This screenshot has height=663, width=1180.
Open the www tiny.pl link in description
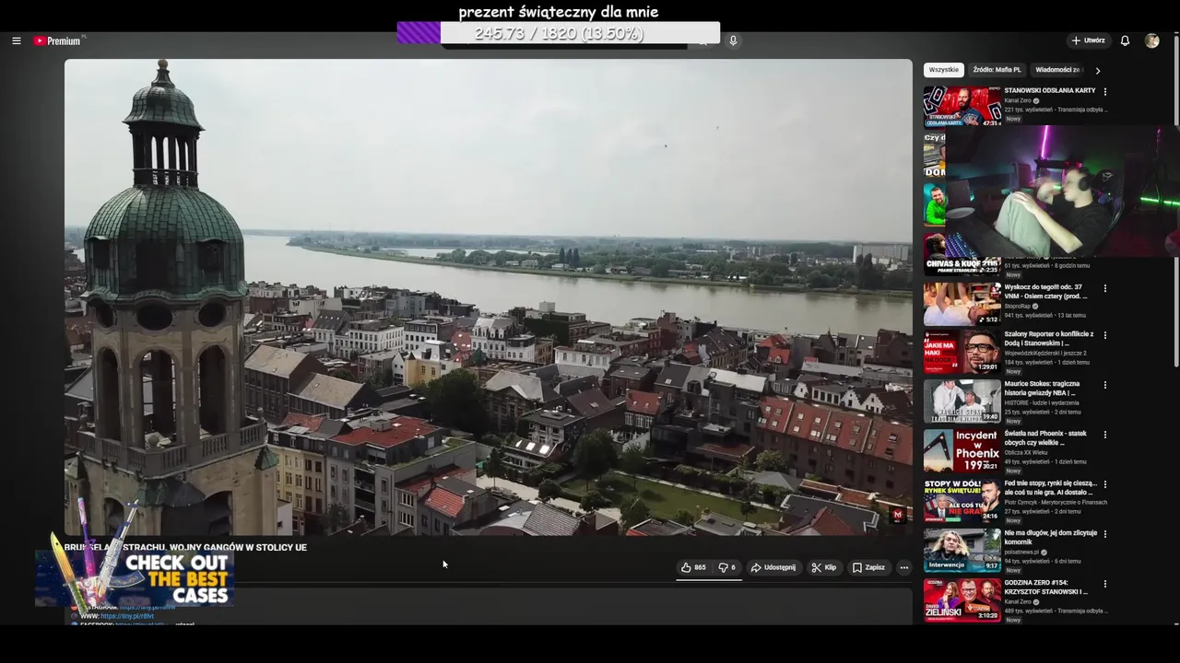(x=126, y=616)
